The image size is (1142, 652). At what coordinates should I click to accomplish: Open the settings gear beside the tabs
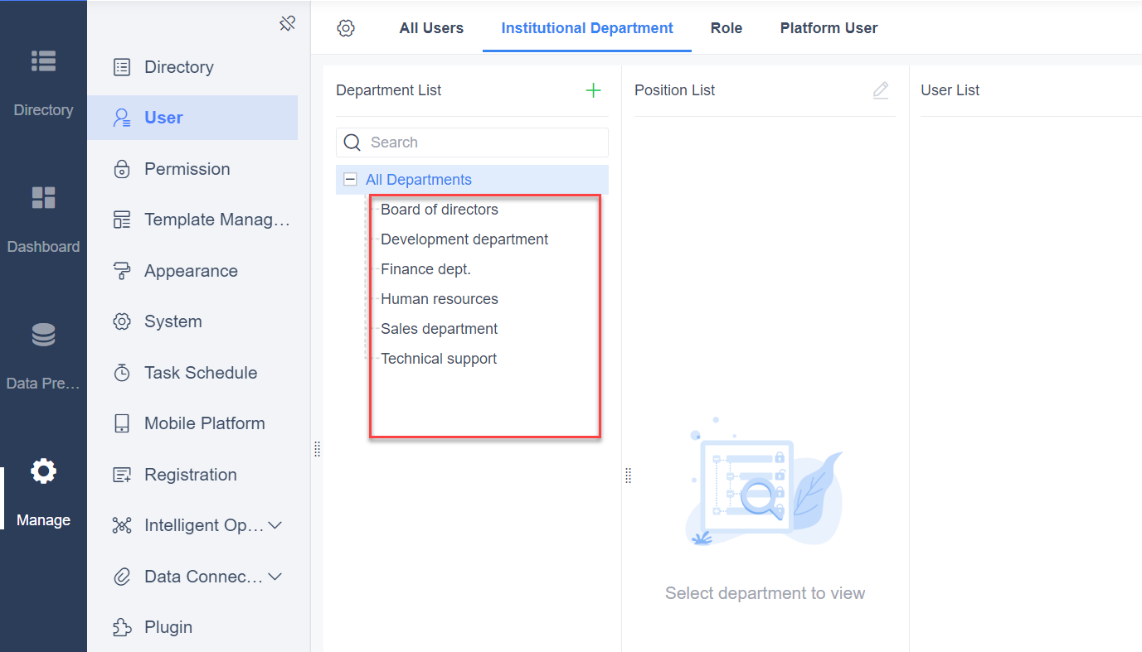tap(346, 27)
